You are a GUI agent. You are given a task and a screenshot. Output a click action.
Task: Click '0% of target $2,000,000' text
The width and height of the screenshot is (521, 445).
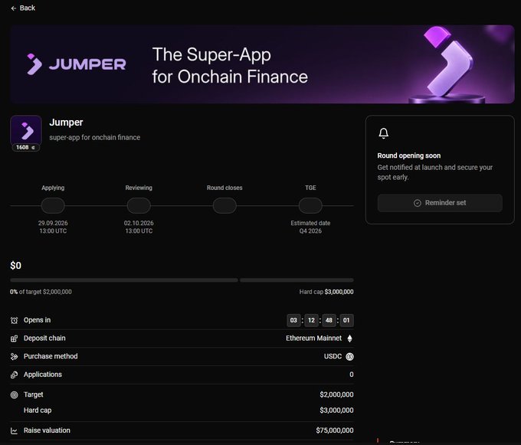(x=41, y=292)
